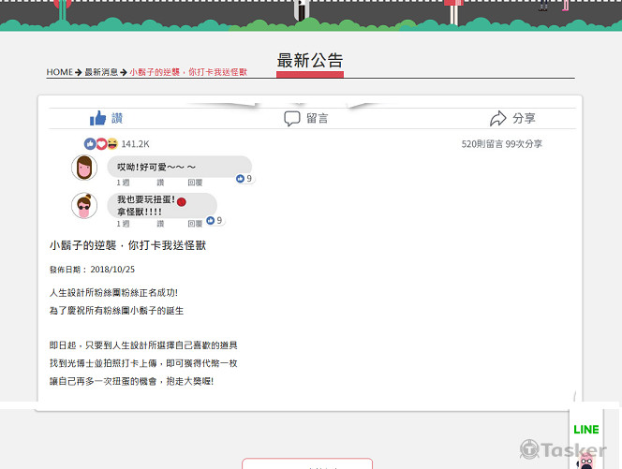This screenshot has width=622, height=469.
Task: Click the 141.2K reactions count
Action: [135, 144]
